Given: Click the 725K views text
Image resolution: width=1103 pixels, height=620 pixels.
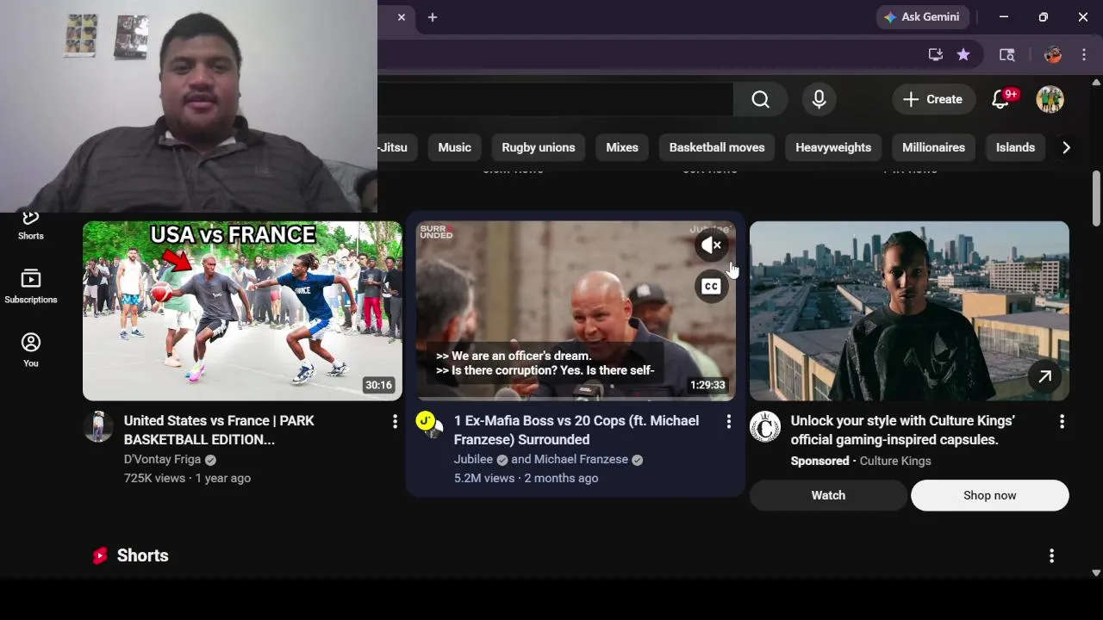Looking at the screenshot, I should (154, 478).
